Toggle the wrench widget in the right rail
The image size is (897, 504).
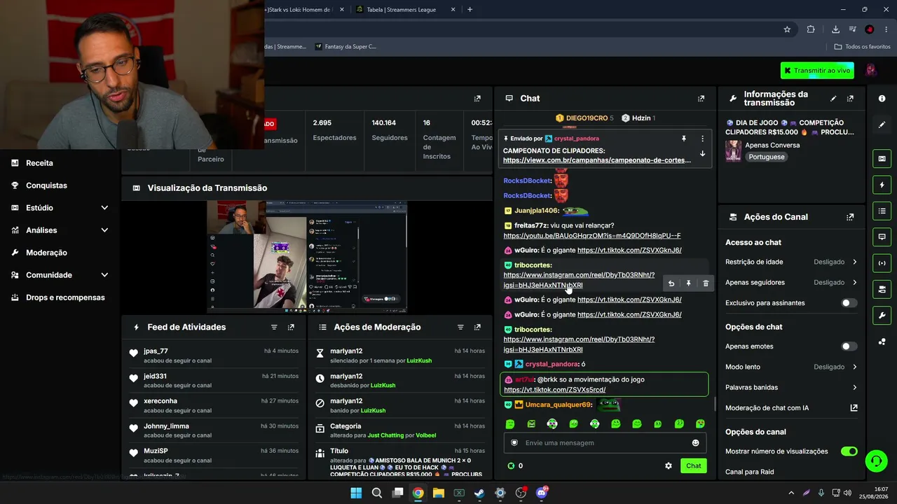[882, 315]
